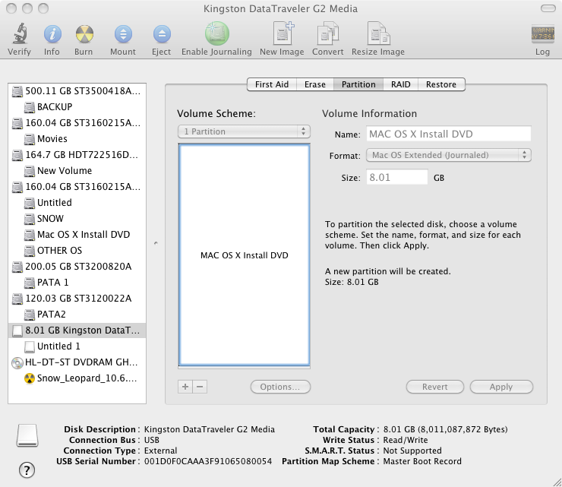Screen dimensions: 562x487
Task: Open the partition Options button
Action: pyautogui.click(x=280, y=387)
